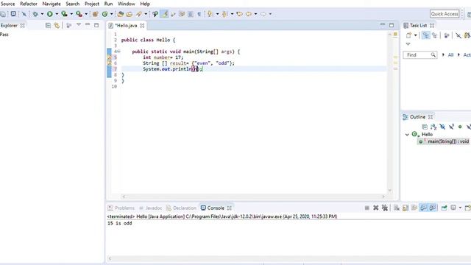Open the Search menu
The height and width of the screenshot is (265, 471).
(73, 4)
